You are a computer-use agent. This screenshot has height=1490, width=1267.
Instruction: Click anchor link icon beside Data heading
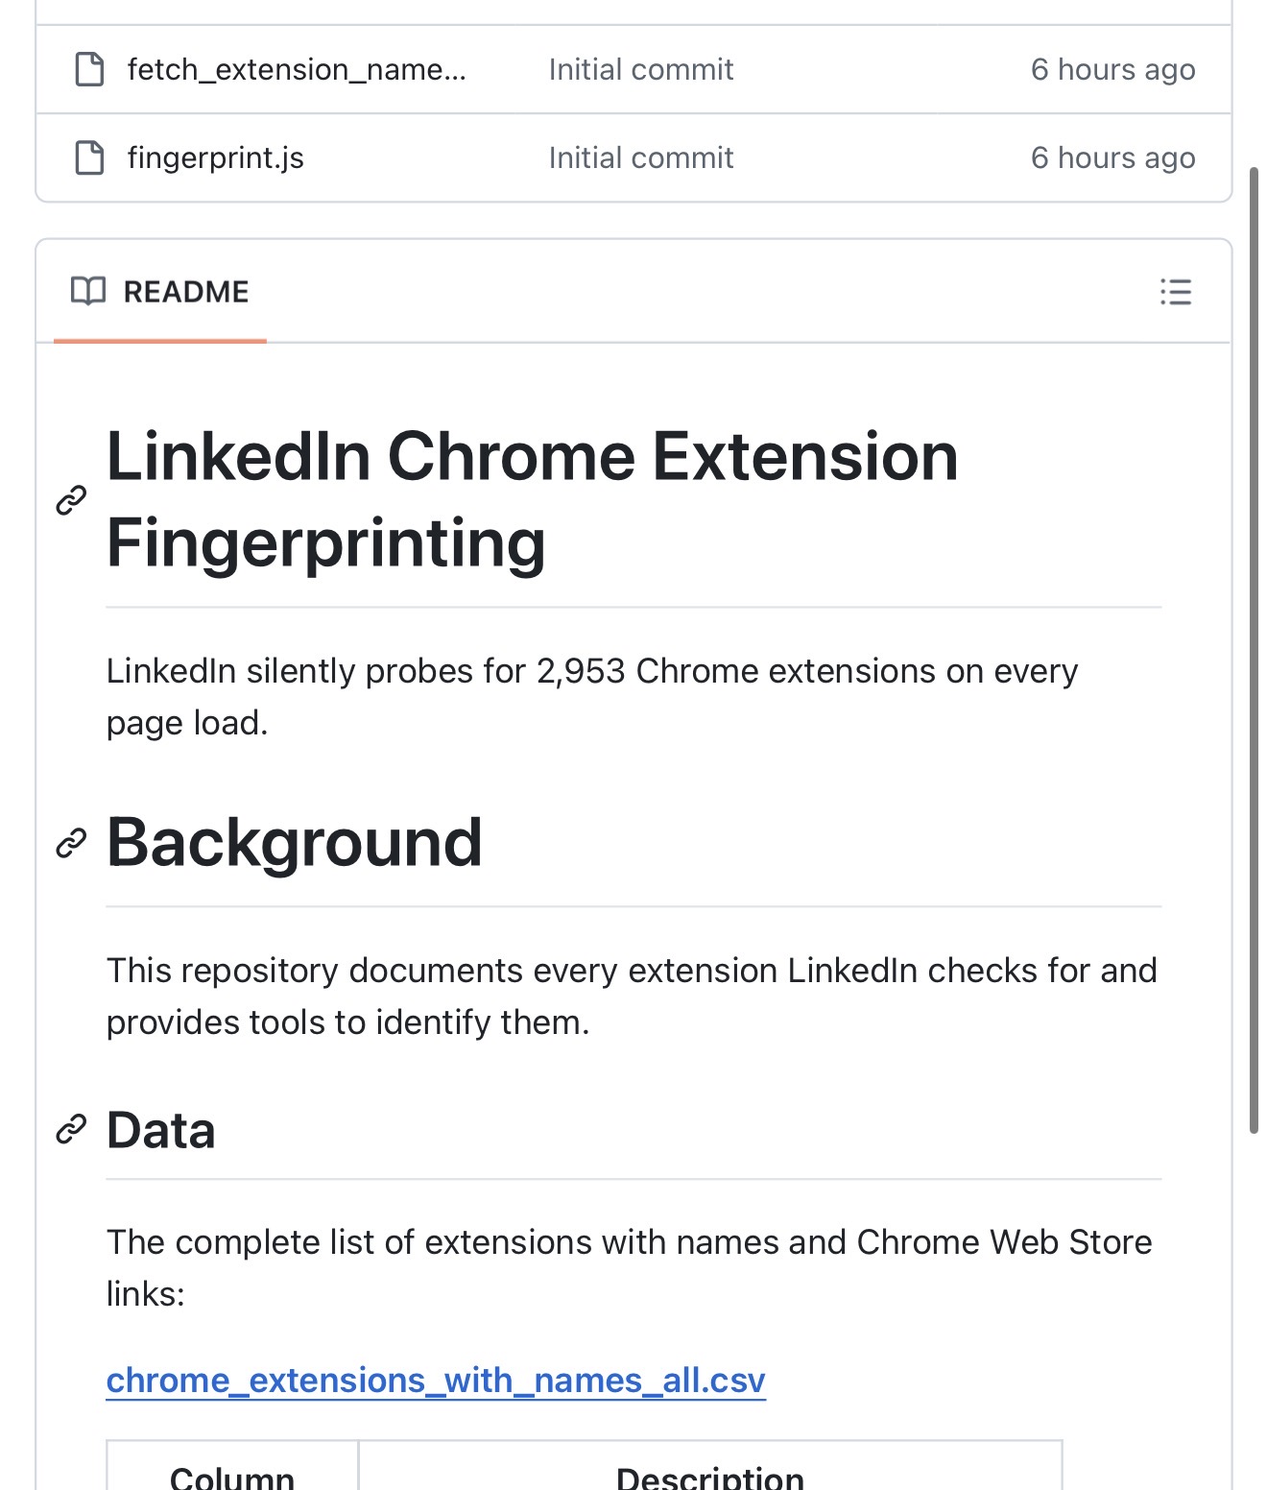point(72,1130)
